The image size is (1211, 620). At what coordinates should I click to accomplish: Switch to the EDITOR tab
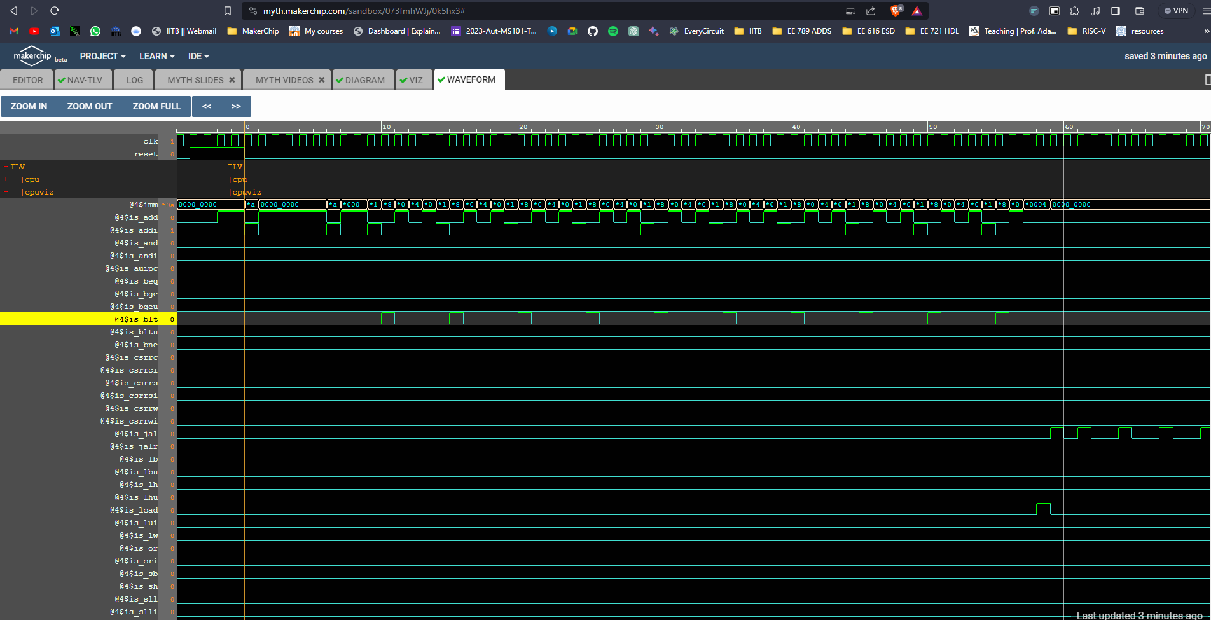point(28,79)
